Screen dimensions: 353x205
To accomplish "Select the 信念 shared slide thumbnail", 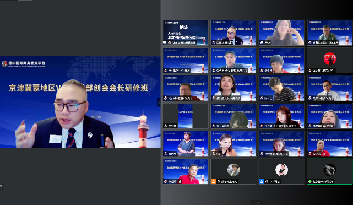I will coord(186,33).
